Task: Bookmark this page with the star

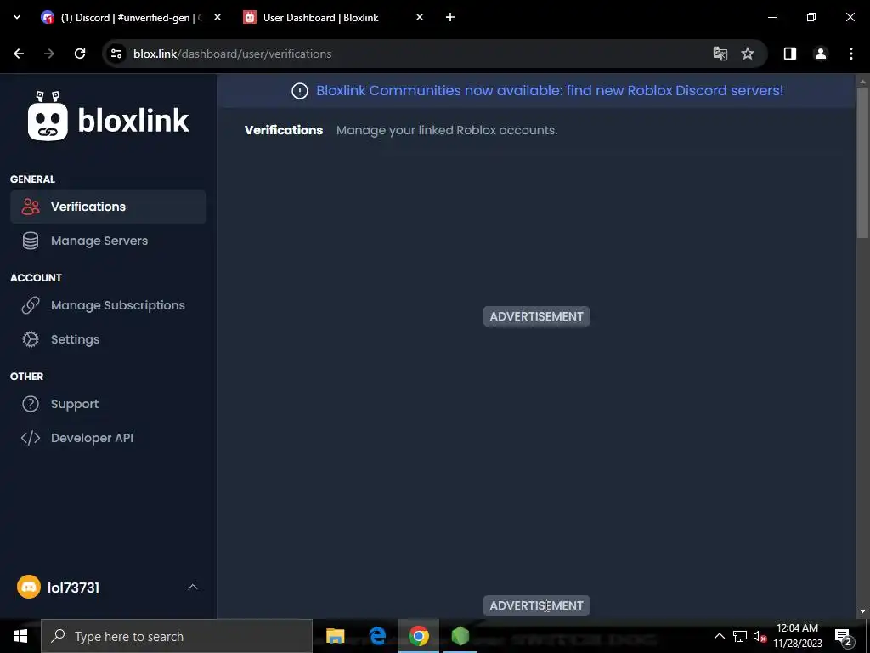Action: [x=748, y=54]
